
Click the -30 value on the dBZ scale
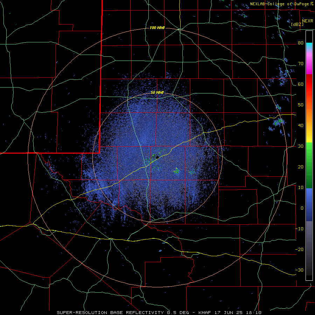point(299,270)
